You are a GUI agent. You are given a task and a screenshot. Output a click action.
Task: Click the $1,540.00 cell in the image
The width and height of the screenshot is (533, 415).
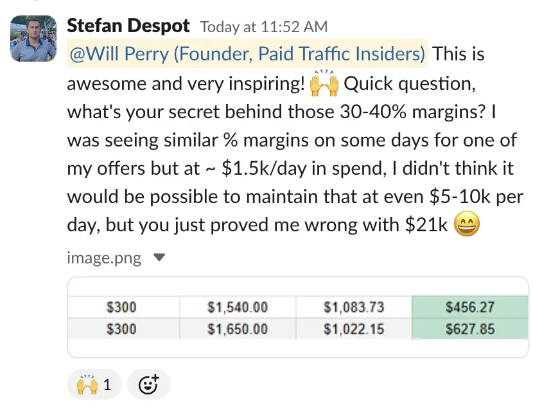tap(238, 307)
